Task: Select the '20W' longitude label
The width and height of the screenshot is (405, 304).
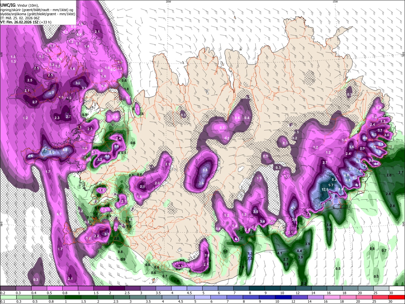Action: 168,2
